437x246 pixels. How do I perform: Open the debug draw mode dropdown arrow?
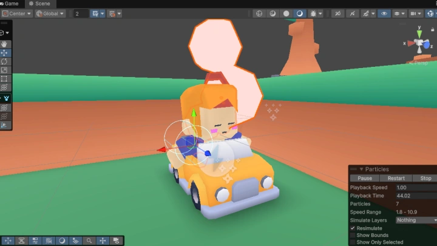[320, 13]
